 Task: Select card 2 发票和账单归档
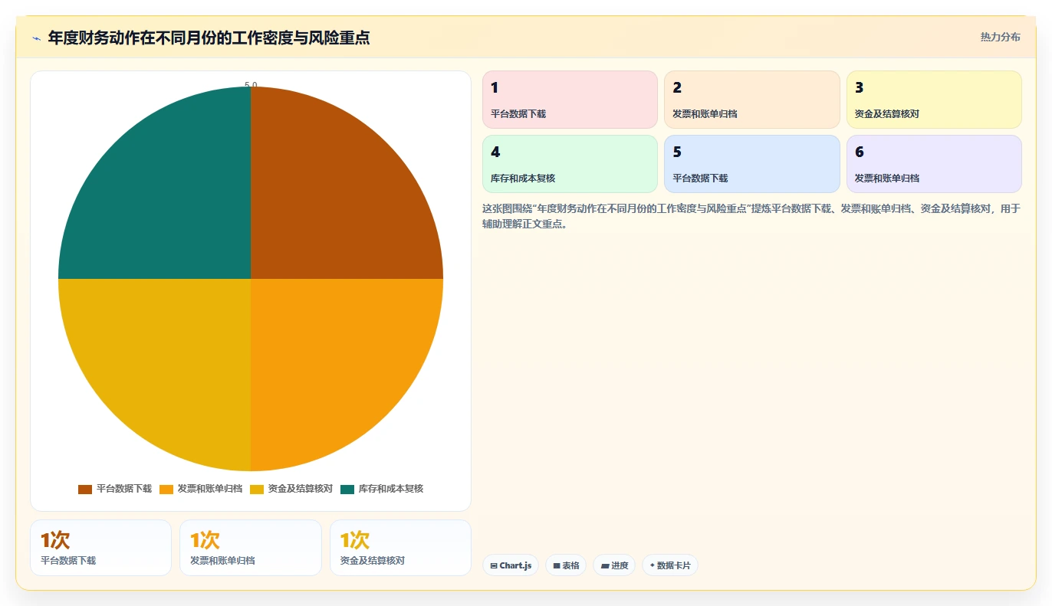tap(752, 100)
